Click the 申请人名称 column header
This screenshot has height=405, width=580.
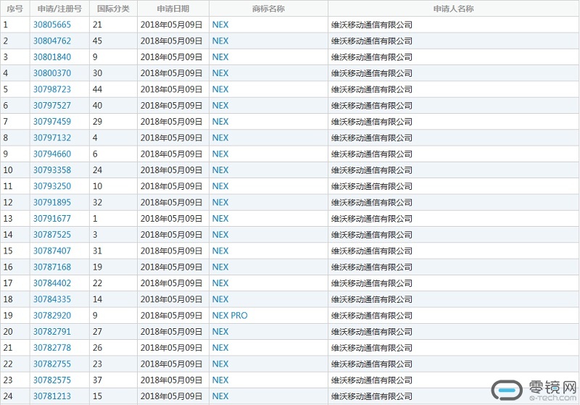pos(454,9)
